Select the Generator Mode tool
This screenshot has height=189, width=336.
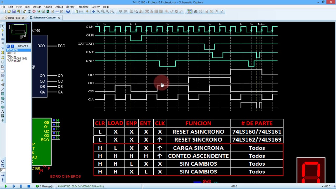[3, 76]
